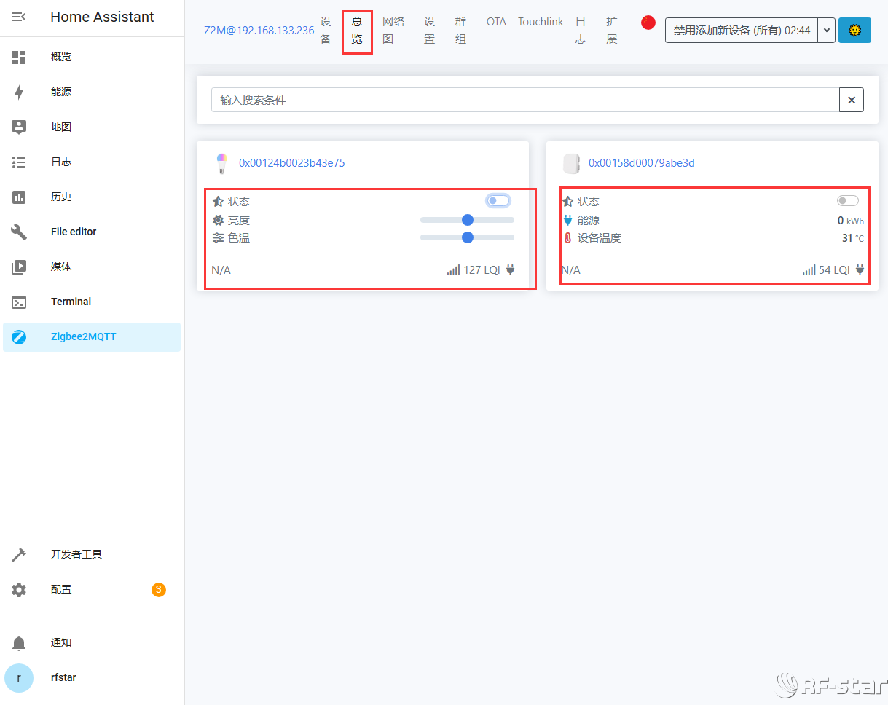The height and width of the screenshot is (705, 888).
Task: Click the light bulb device image
Action: tap(222, 164)
